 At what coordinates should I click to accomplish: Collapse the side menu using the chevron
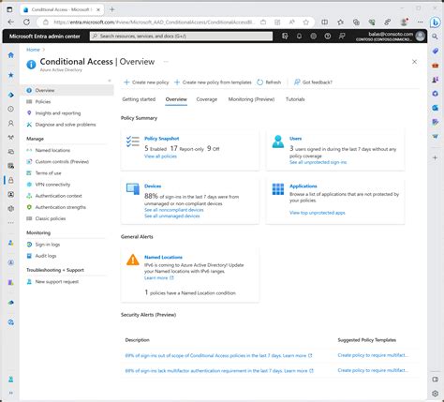coord(110,81)
